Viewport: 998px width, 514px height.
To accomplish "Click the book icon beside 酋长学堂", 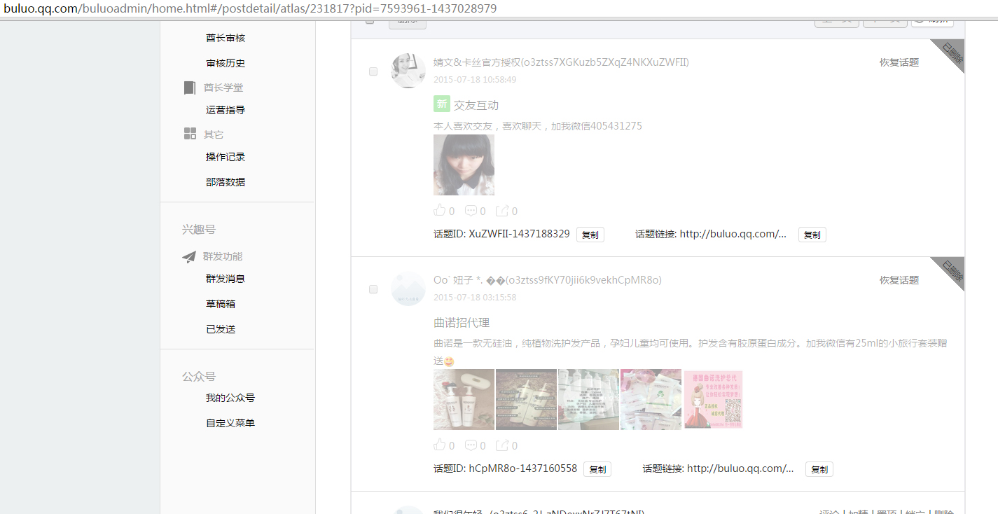I will 190,88.
